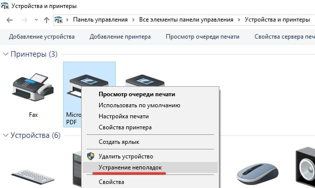This screenshot has height=188, width=315.
Task: Select the third printer icon
Action: [x=145, y=80]
